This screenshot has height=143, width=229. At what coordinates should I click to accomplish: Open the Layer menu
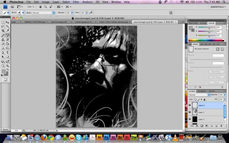[x=56, y=2]
